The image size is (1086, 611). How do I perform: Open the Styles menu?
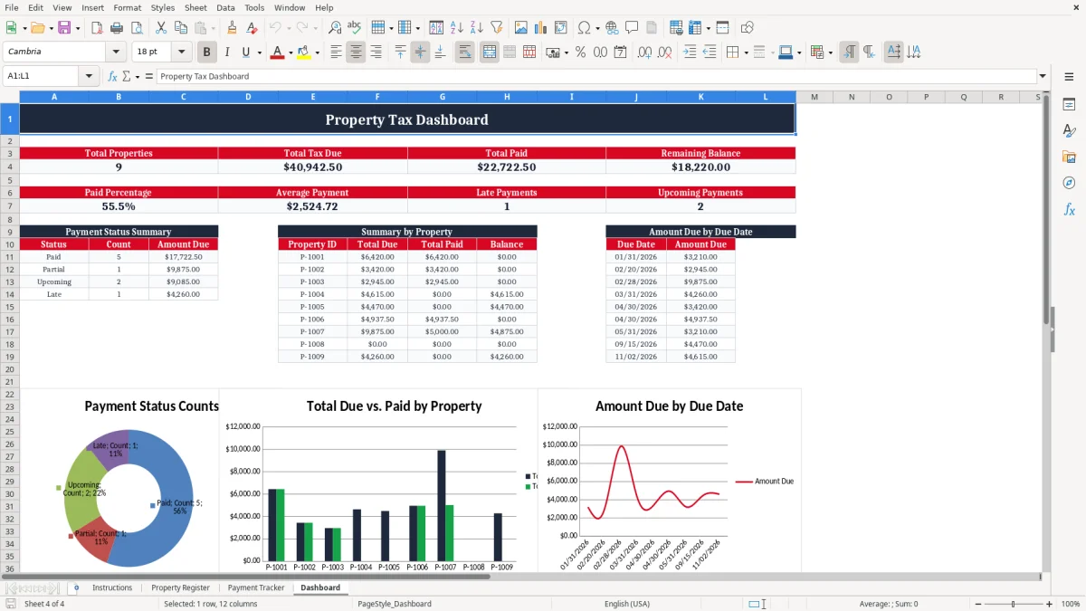pos(163,7)
